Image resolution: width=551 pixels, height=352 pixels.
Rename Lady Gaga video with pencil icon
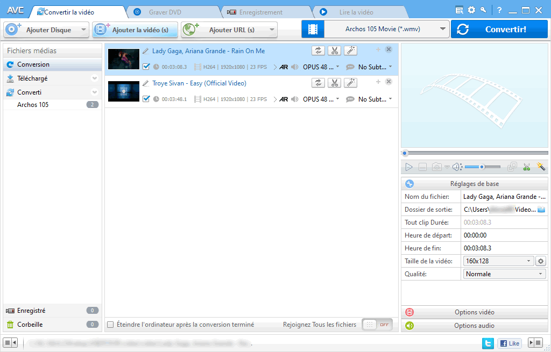click(146, 51)
